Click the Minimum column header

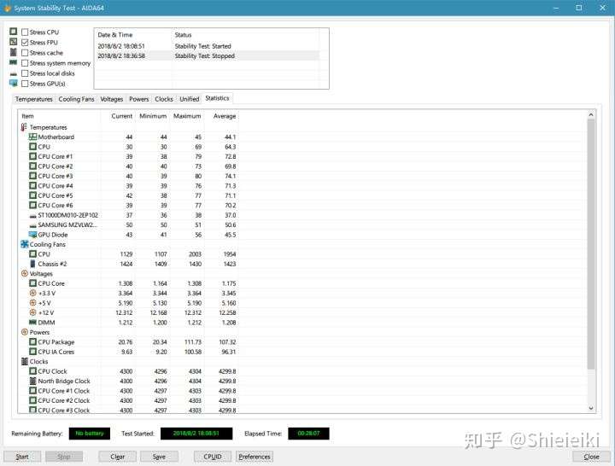click(152, 116)
